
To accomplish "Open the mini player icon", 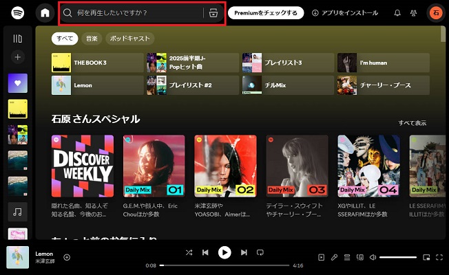I will 426,257.
